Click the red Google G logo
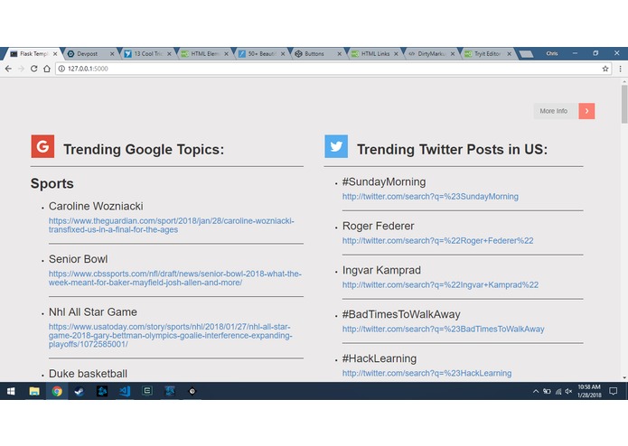 point(42,146)
